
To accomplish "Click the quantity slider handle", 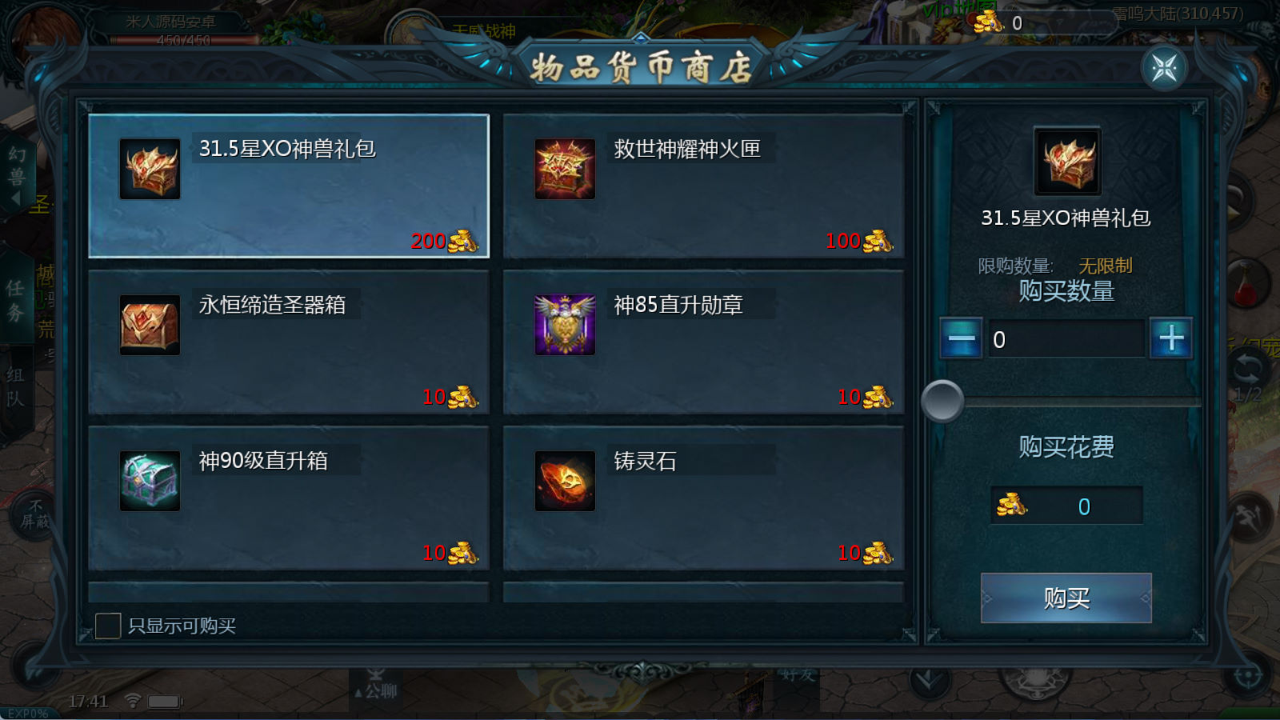I will tap(942, 401).
